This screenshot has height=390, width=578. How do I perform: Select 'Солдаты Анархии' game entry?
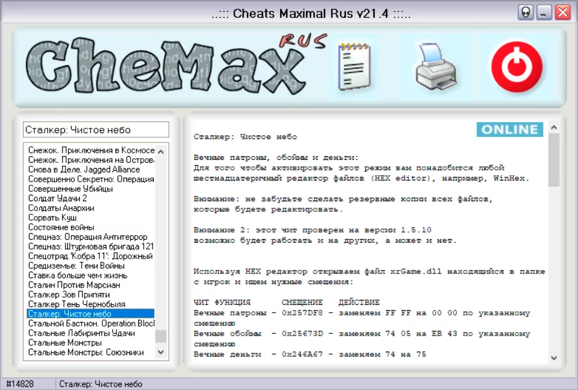[91, 208]
